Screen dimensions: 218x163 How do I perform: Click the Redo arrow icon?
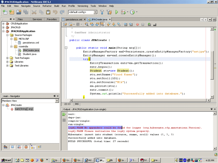coord(62,12)
